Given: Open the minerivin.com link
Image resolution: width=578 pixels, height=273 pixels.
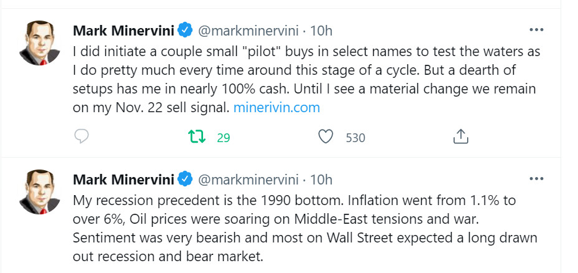Looking at the screenshot, I should coord(276,107).
